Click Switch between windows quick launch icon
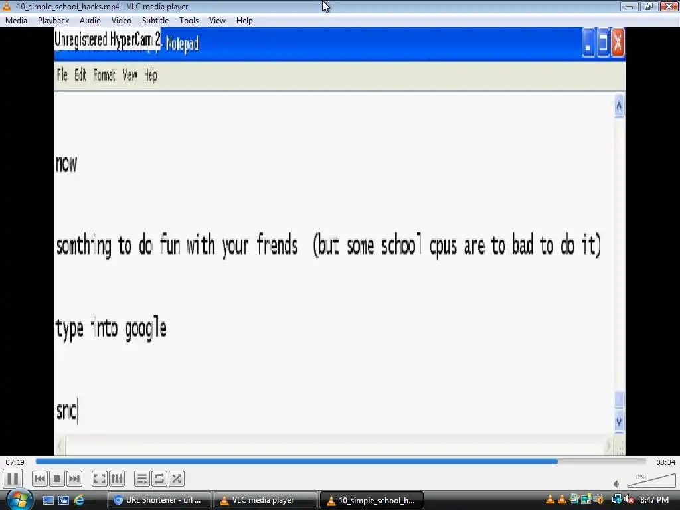680x510 pixels. (64, 500)
